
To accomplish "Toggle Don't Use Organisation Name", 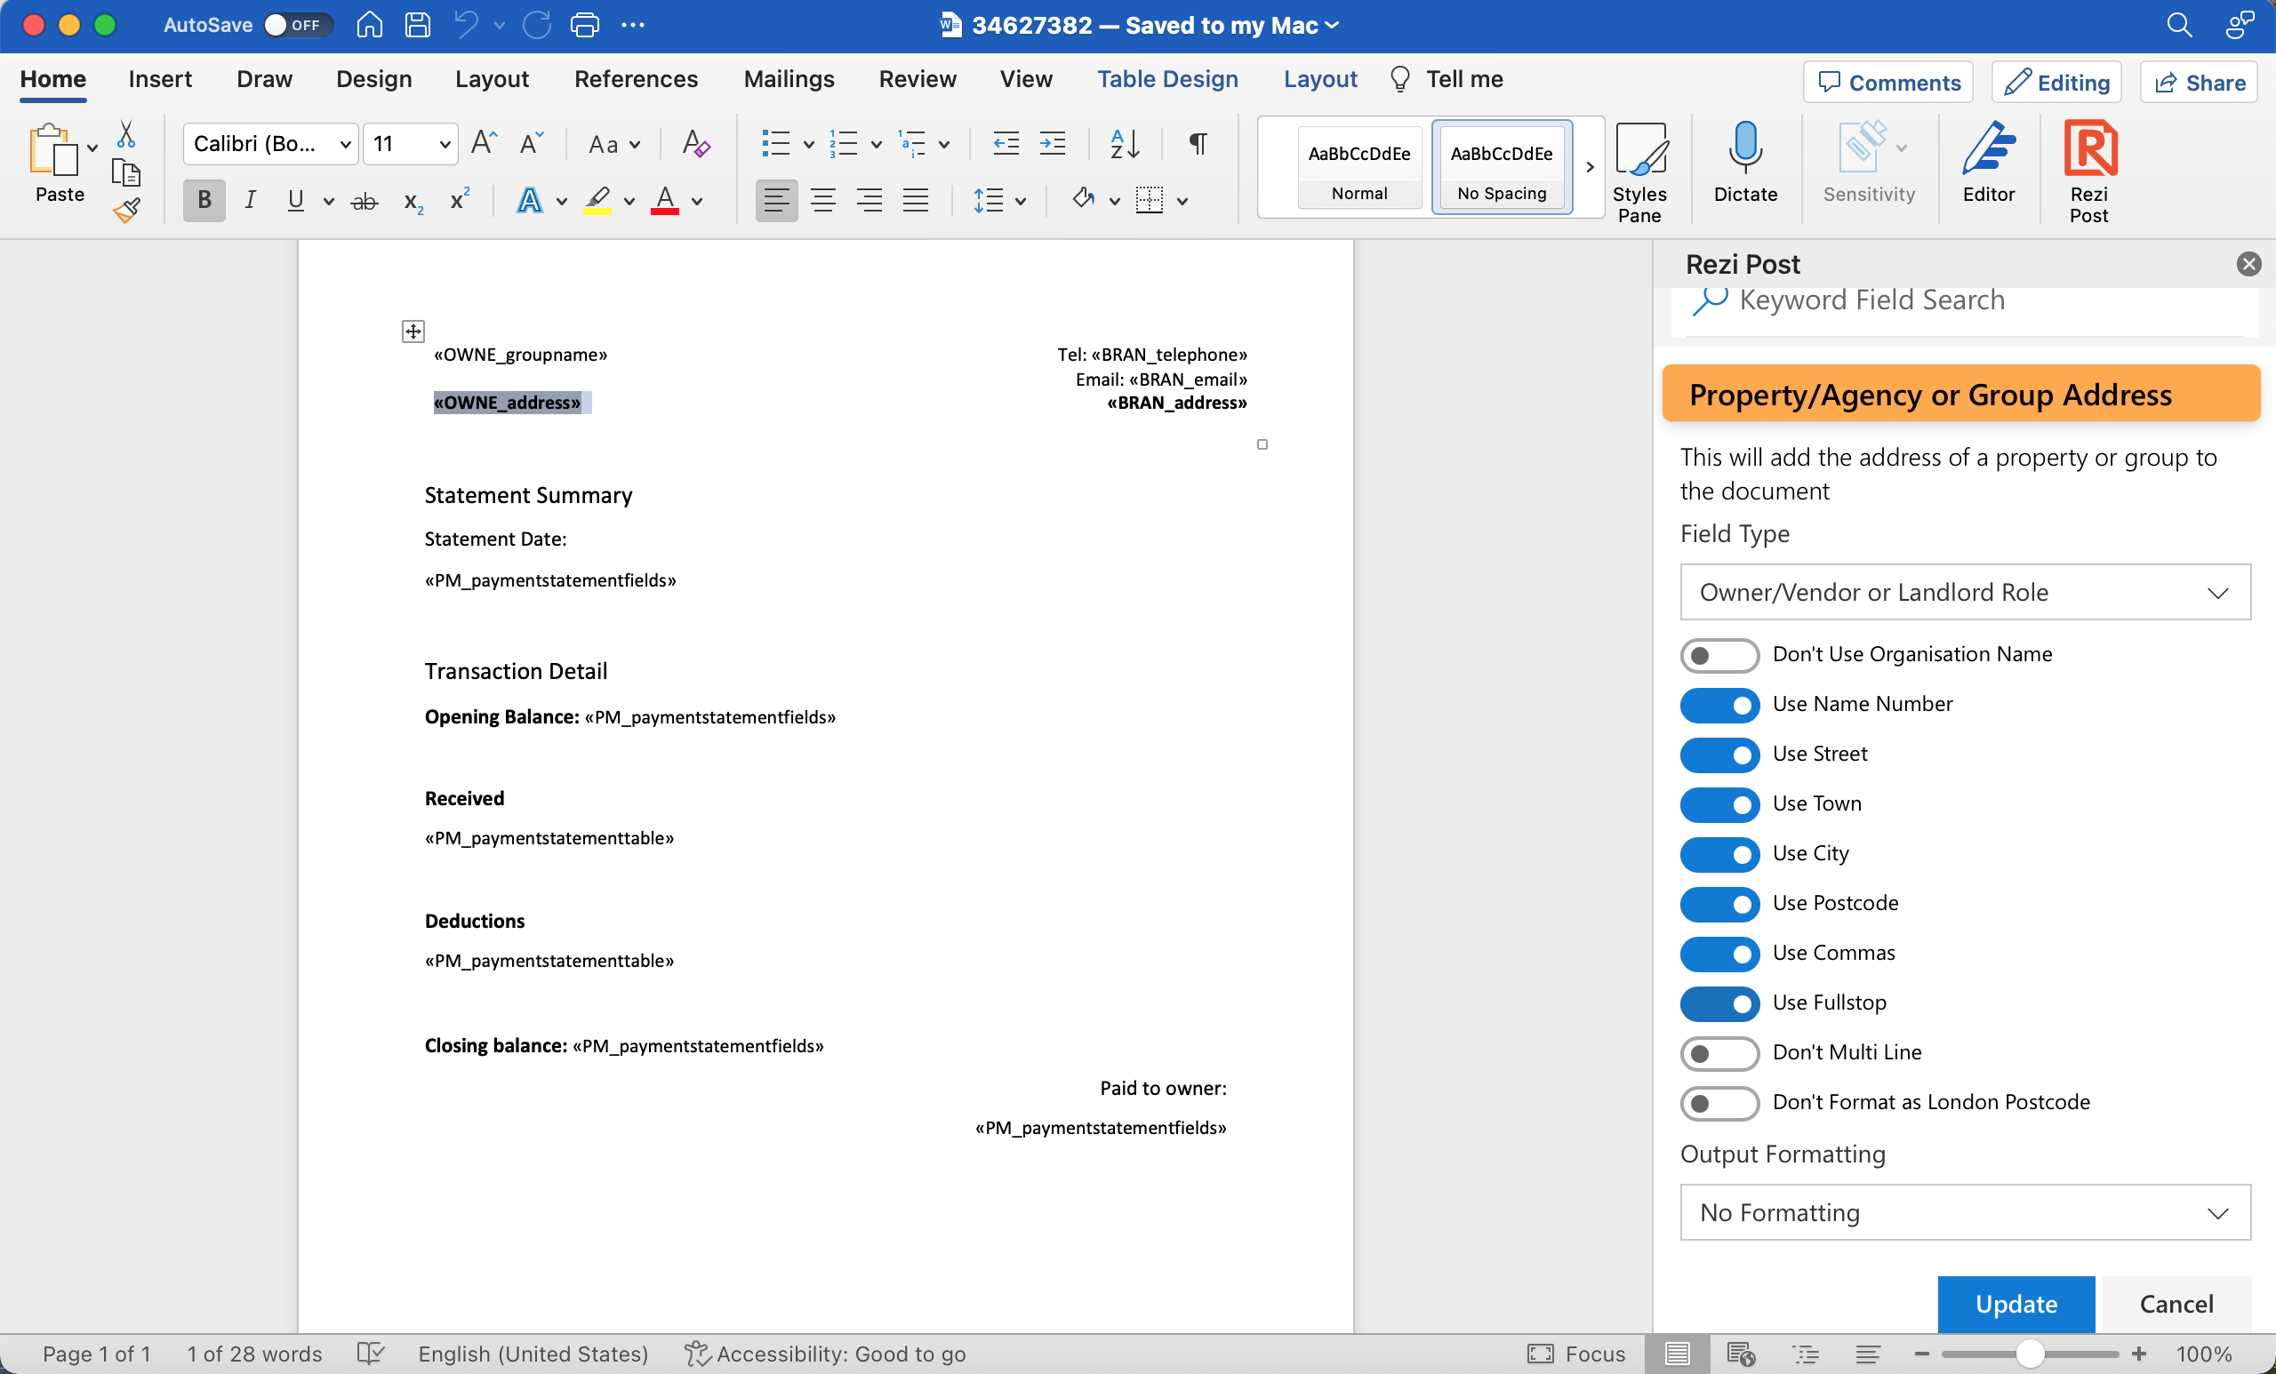I will [x=1719, y=655].
